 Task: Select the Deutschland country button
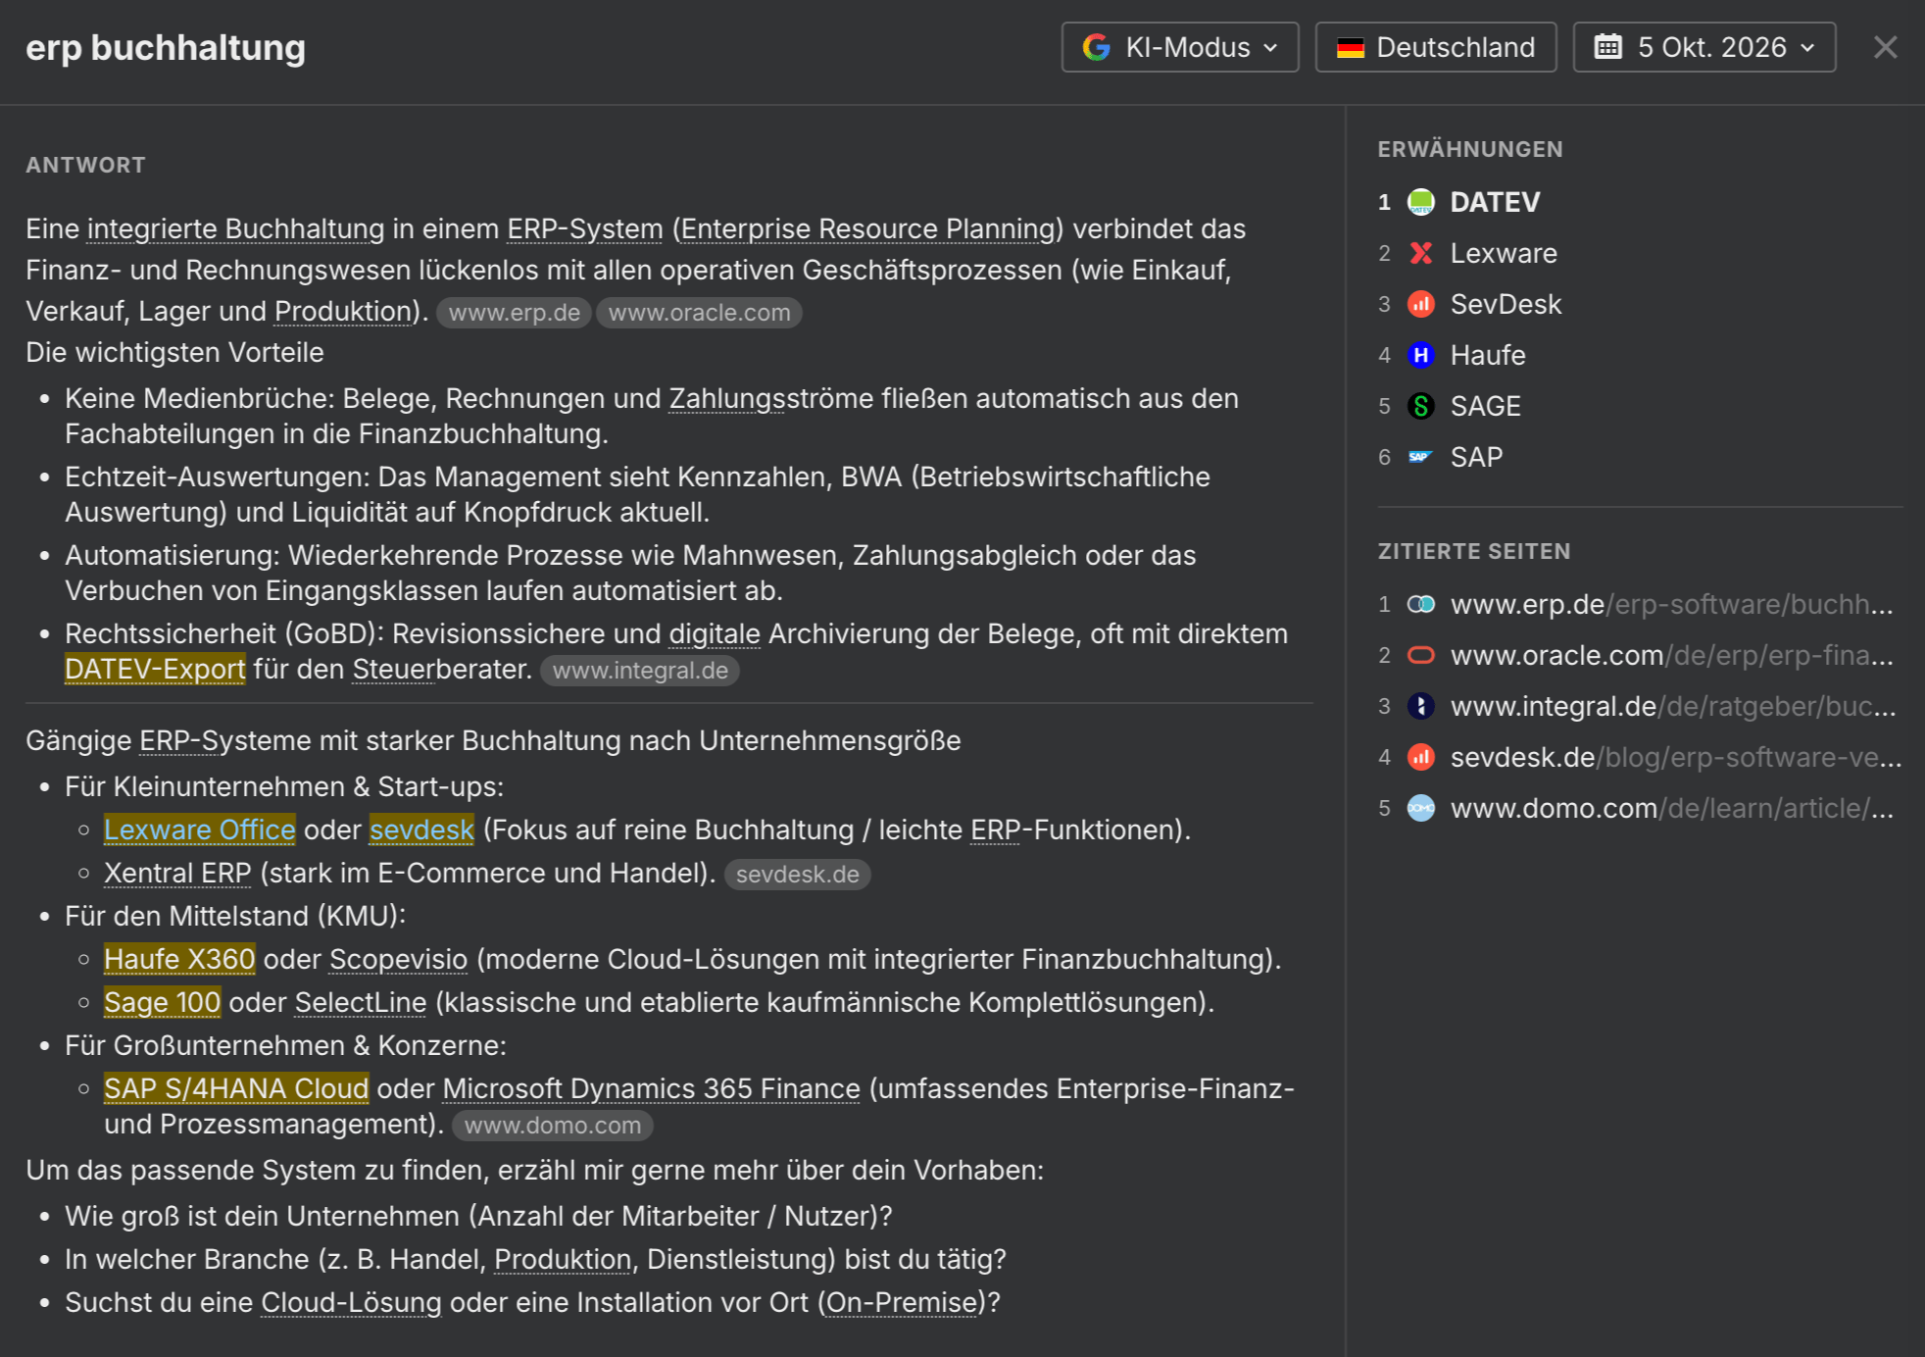1436,47
